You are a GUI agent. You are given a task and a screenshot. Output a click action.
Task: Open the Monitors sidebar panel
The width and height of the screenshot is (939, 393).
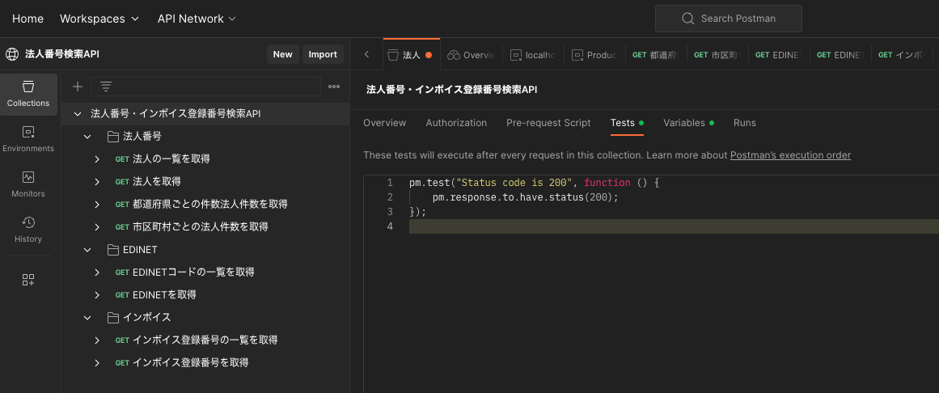(29, 184)
